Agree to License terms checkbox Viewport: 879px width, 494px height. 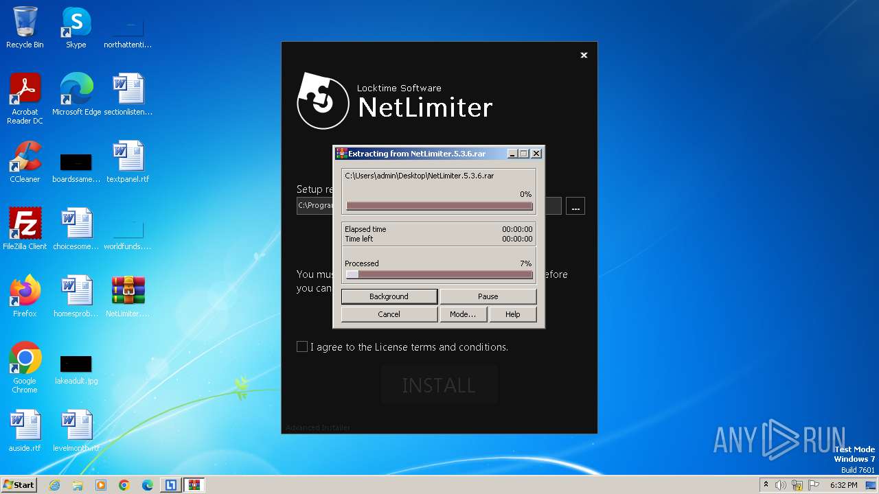pyautogui.click(x=302, y=346)
